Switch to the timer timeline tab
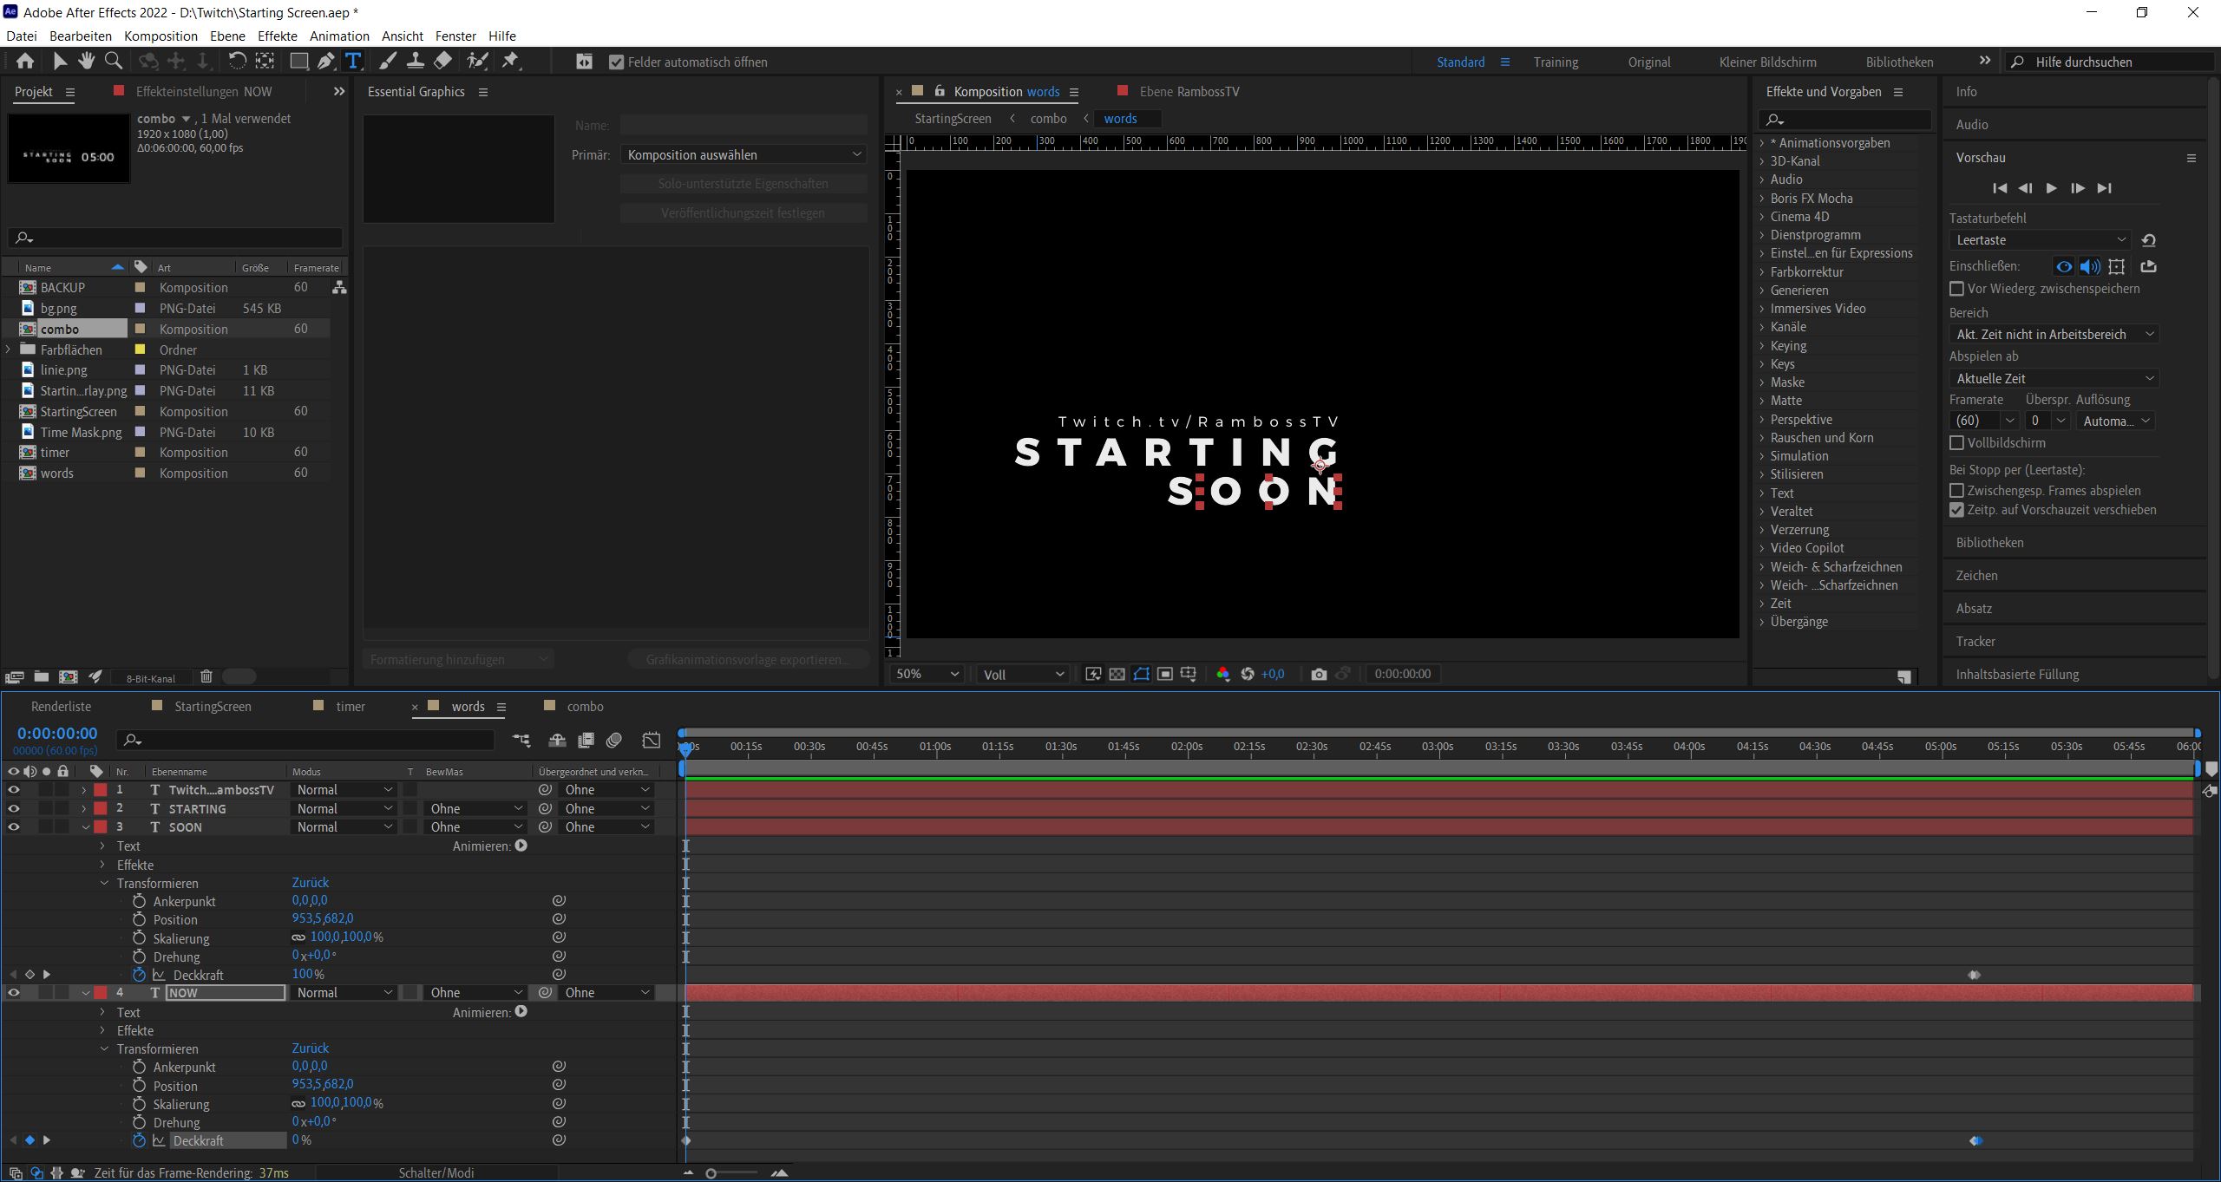2221x1182 pixels. (x=351, y=707)
